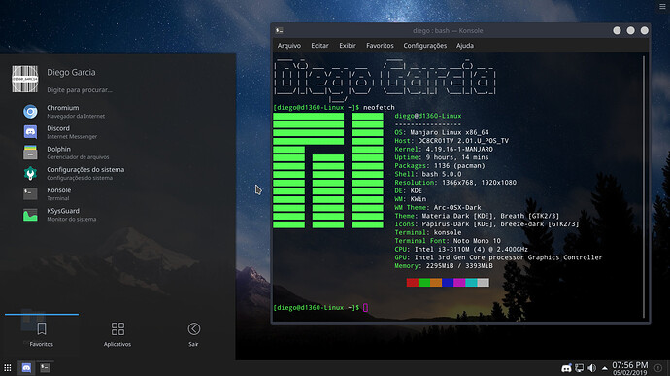
Task: Switch to Discord in the taskbar
Action: coord(26,368)
